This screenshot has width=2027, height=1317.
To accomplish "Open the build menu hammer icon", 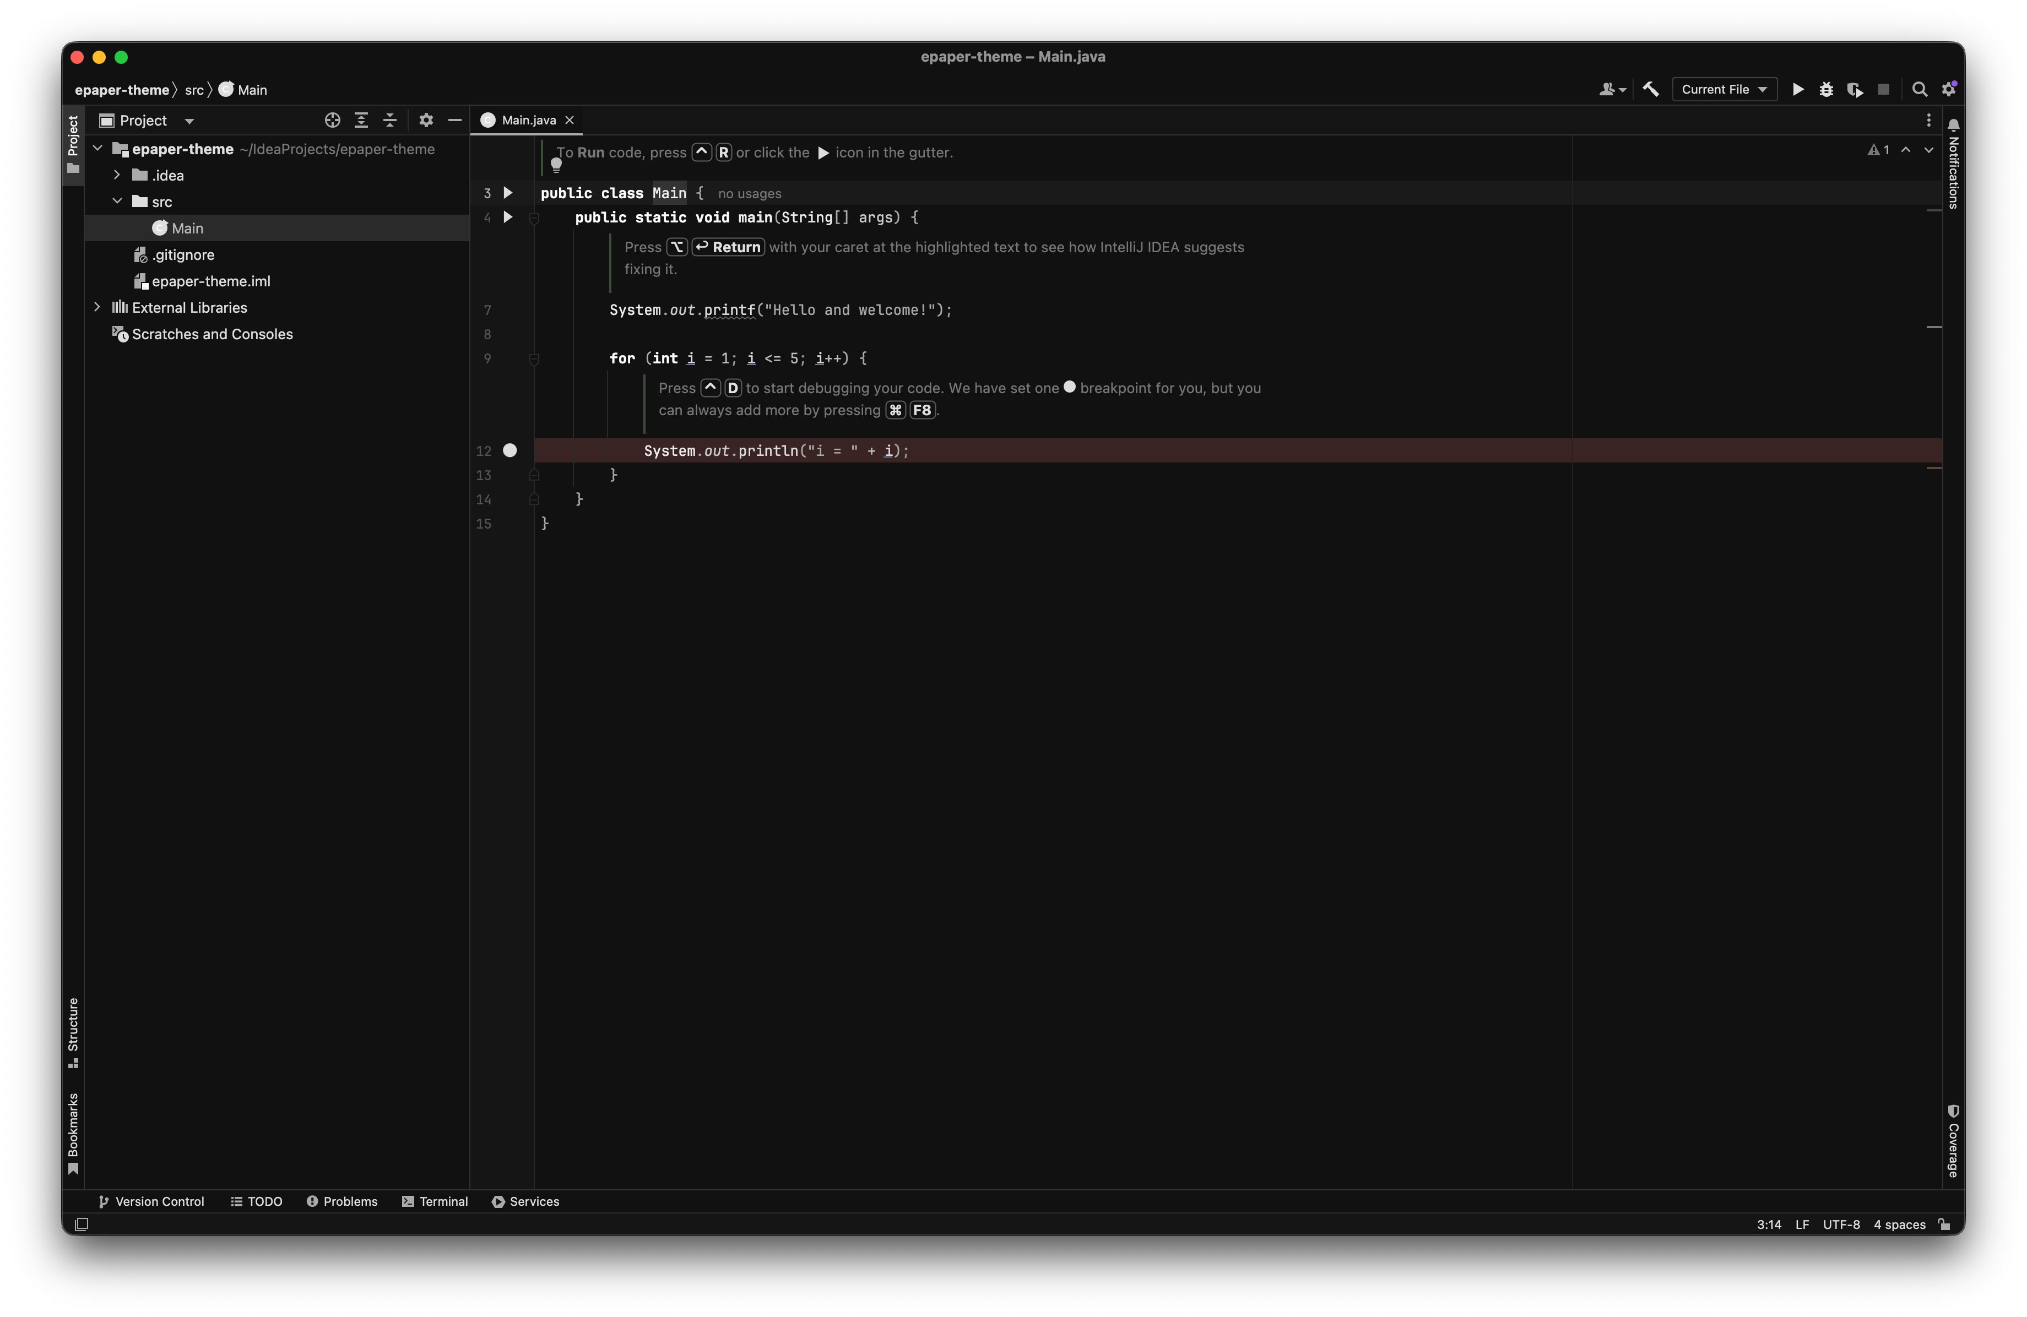I will pos(1651,89).
